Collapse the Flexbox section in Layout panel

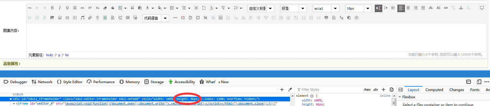coord(400,97)
